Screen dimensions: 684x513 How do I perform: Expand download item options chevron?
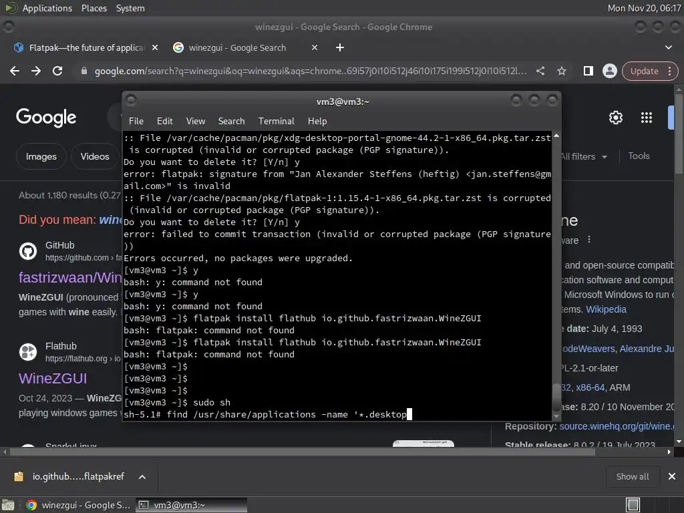[142, 477]
